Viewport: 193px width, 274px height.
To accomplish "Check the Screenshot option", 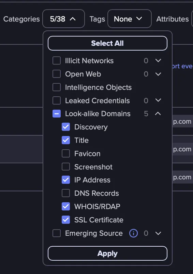I will coord(66,167).
